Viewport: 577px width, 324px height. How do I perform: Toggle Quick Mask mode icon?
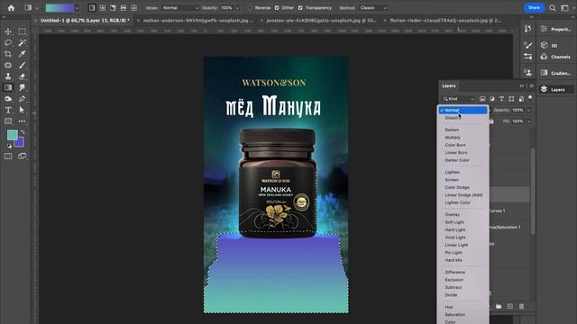tap(8, 156)
